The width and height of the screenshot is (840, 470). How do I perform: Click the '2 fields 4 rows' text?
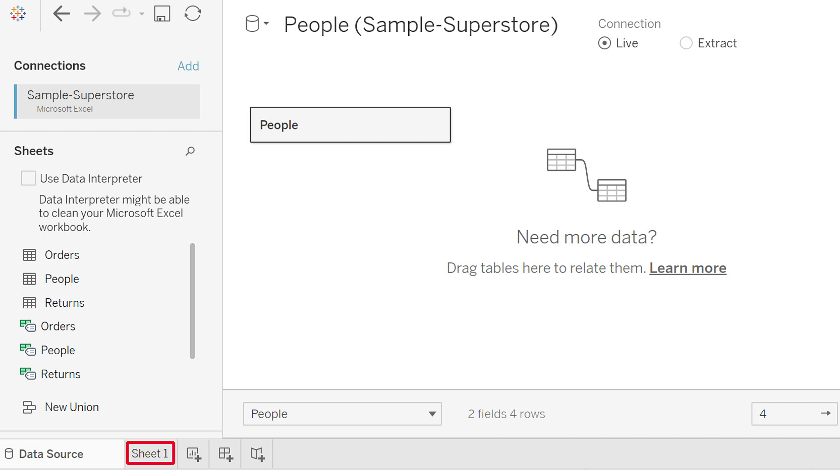pyautogui.click(x=506, y=414)
